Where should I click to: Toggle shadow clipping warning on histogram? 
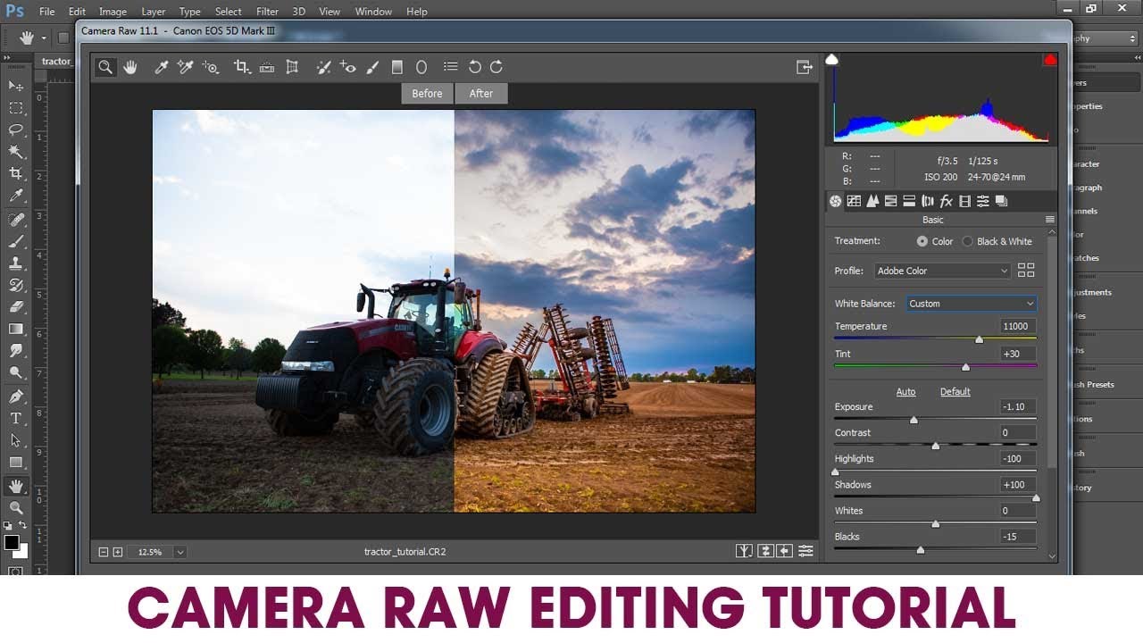point(832,60)
